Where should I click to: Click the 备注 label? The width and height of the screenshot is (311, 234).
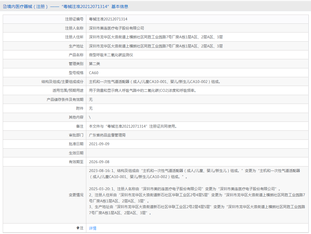(80, 126)
